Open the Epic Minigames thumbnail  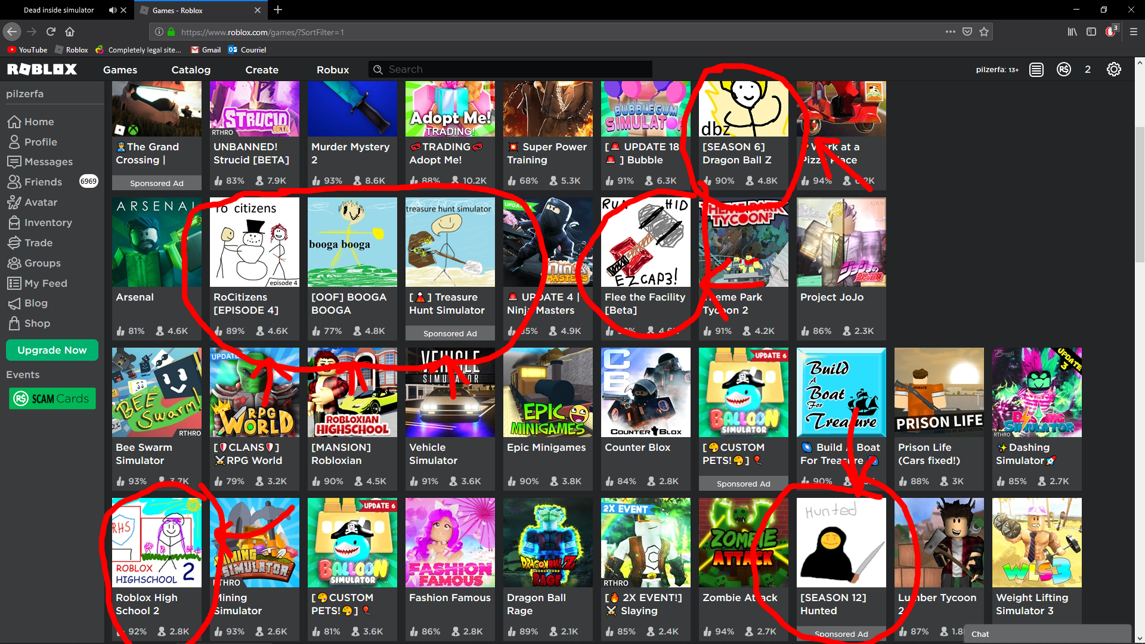click(548, 392)
